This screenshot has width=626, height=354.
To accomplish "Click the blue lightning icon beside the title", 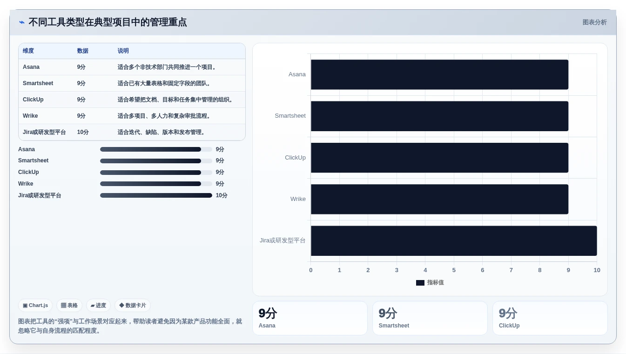I will coord(22,22).
